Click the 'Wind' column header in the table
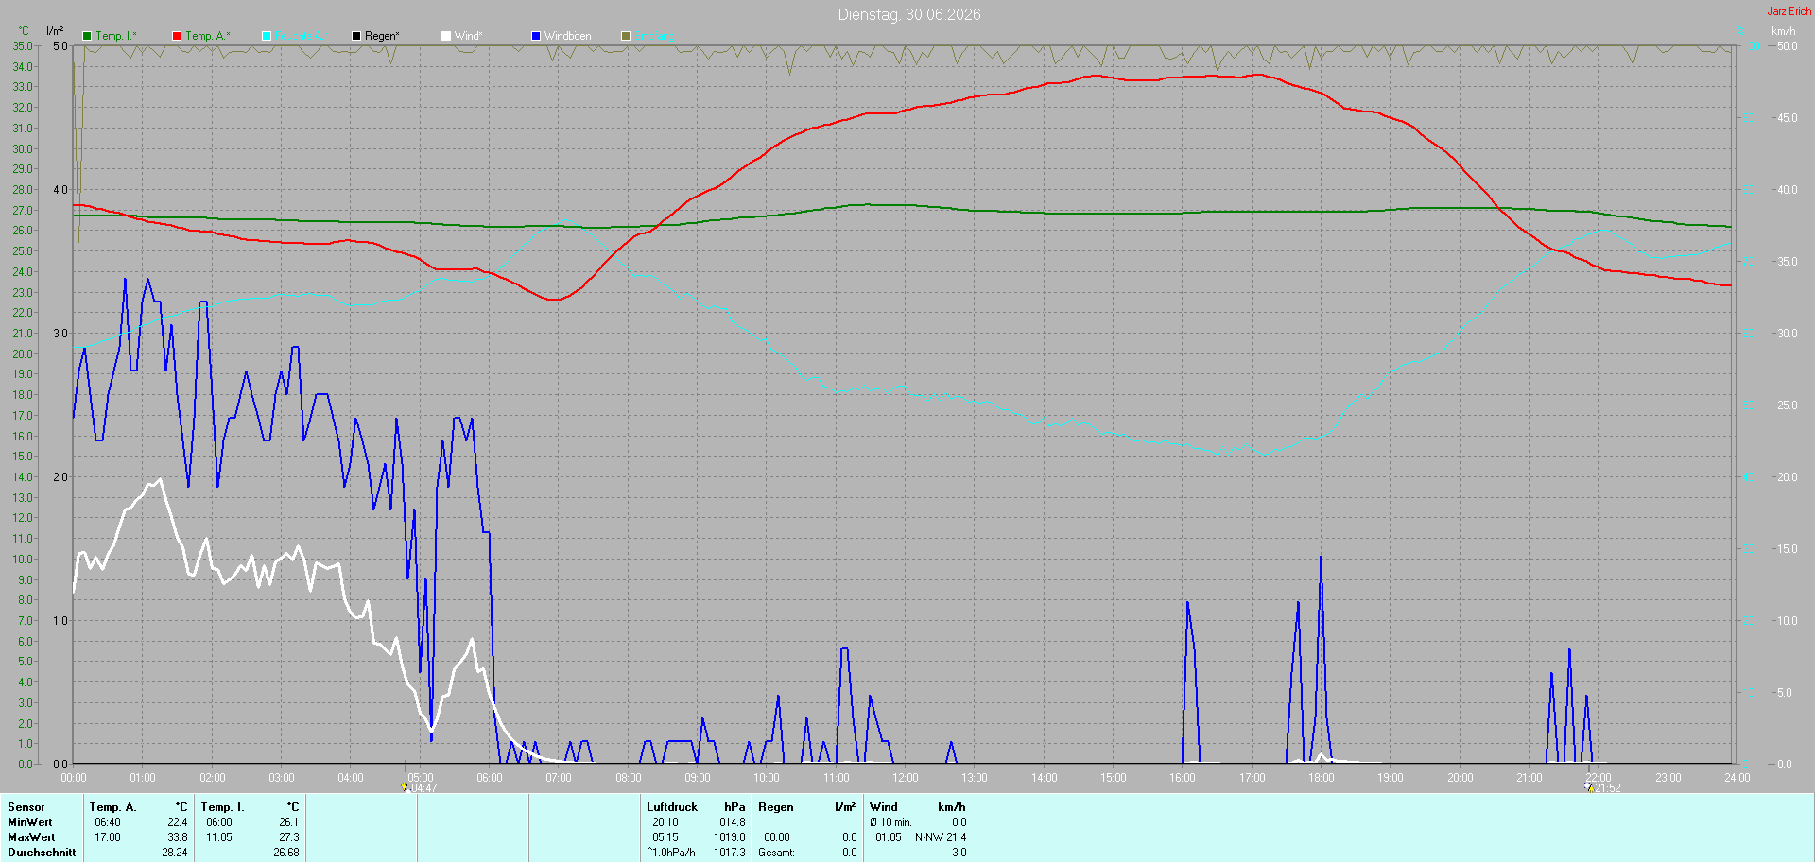Screen dimensions: 1815x862 884,807
